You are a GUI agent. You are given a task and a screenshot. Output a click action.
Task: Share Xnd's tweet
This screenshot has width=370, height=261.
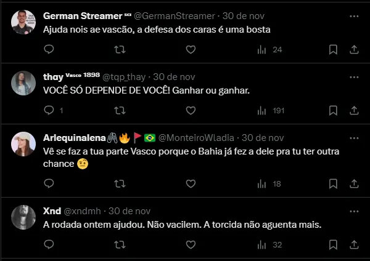tap(355, 244)
